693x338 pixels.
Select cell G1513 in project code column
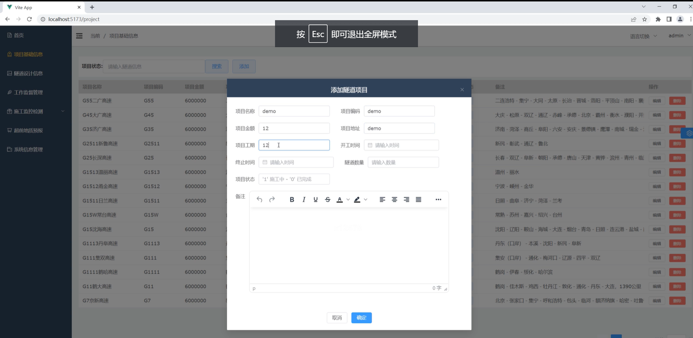[x=152, y=172]
